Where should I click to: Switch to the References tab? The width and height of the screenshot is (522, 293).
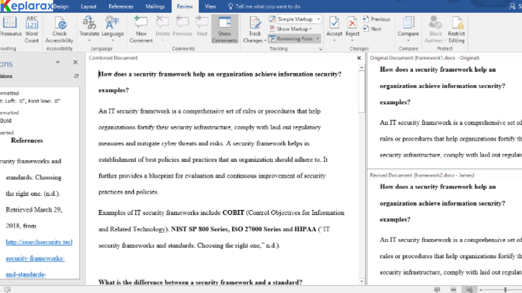point(121,6)
